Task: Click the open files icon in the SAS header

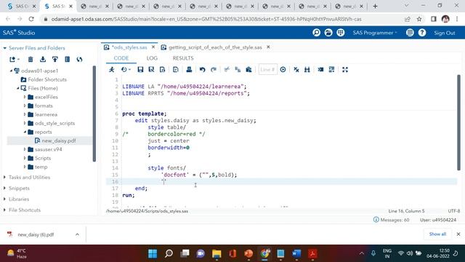Action: coord(328,33)
